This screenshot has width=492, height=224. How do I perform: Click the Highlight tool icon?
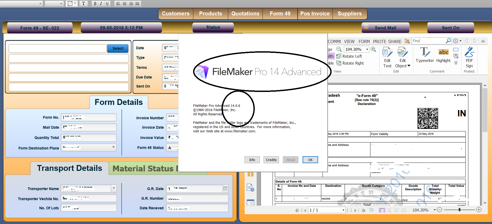(x=443, y=52)
